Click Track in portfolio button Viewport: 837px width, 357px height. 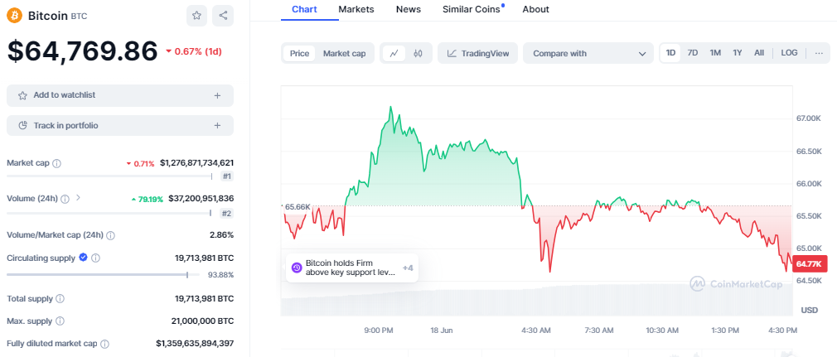(x=120, y=126)
